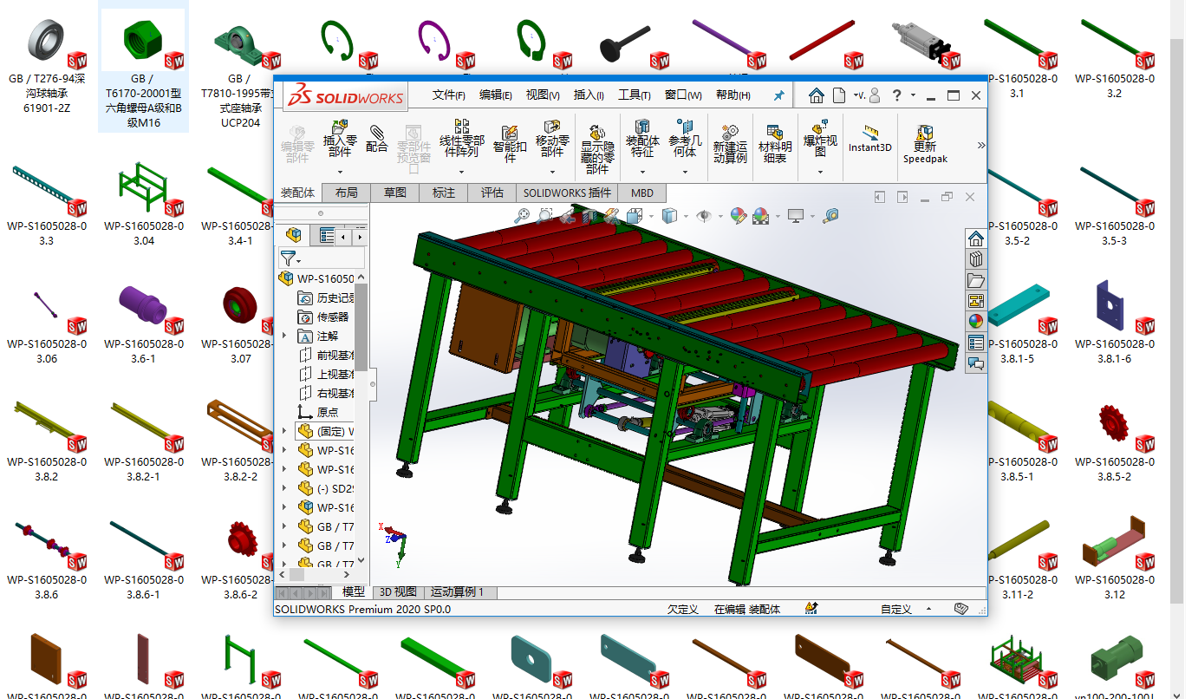The image size is (1198, 699).
Task: Open dropdown arrow under 插入零部件
Action: coord(340,172)
